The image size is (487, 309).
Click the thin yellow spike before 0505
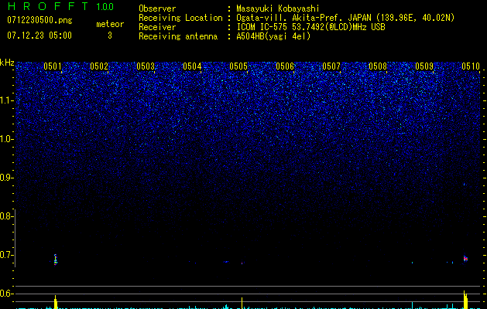[x=242, y=303]
